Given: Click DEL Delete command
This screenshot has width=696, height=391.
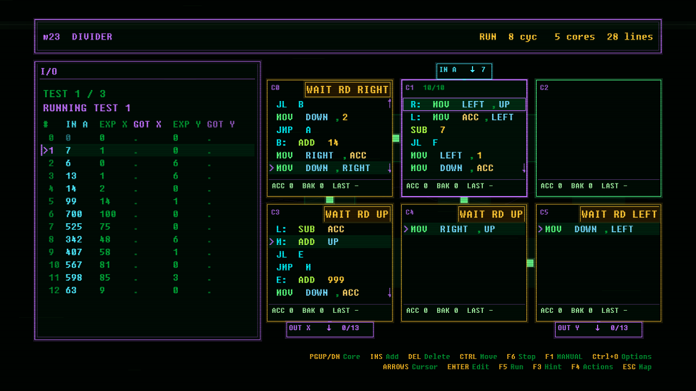Looking at the screenshot, I should click(x=429, y=357).
